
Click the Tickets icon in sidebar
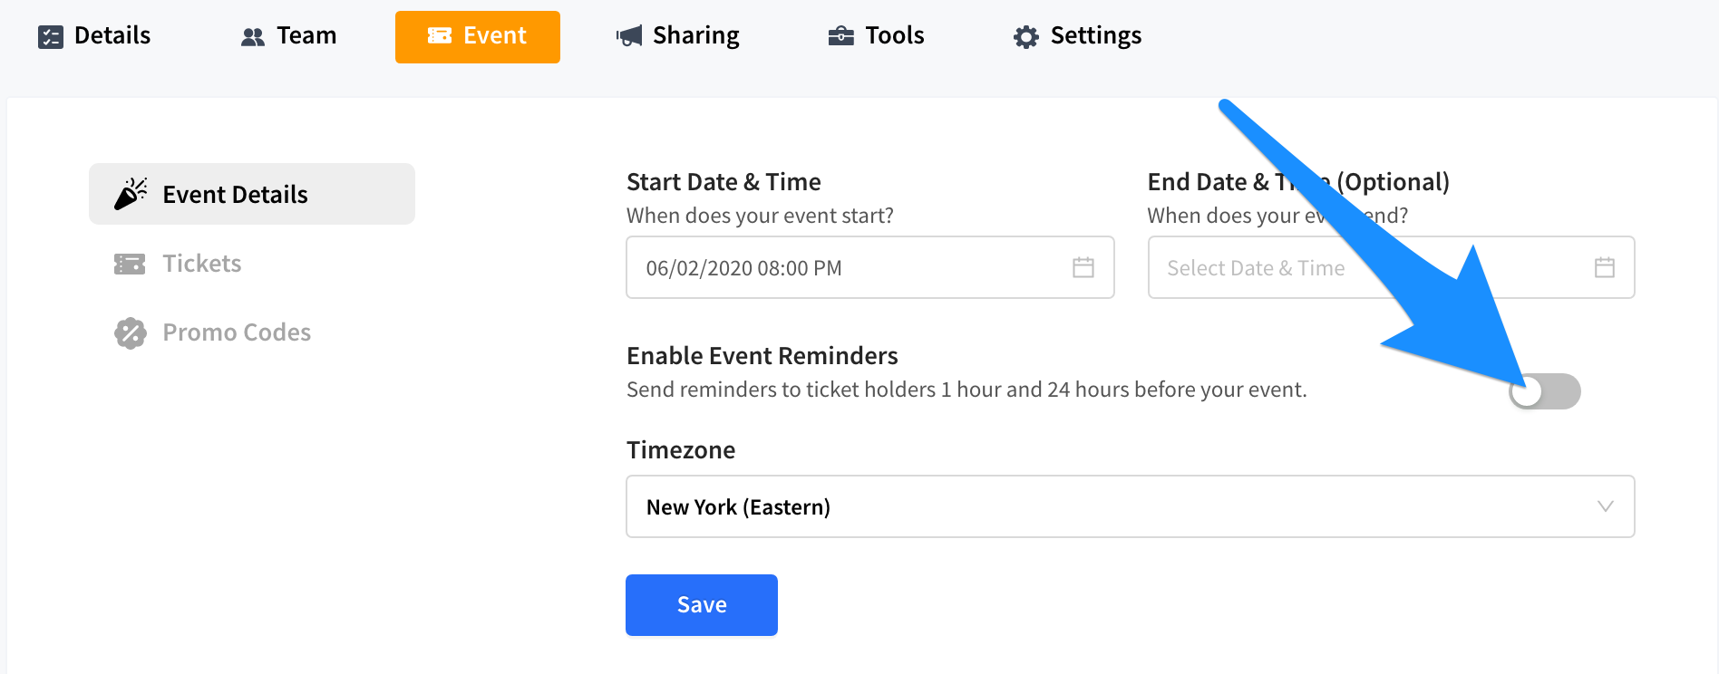(130, 265)
